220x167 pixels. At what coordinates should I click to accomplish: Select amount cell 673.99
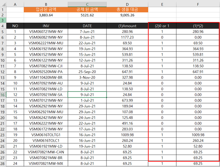coord(127,100)
